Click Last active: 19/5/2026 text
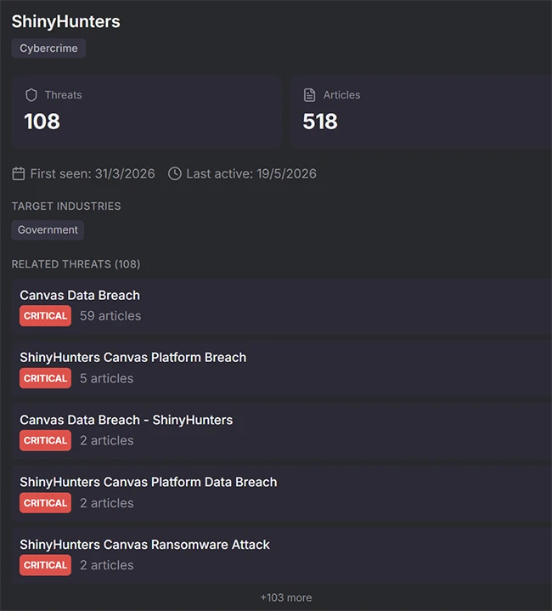 [x=251, y=174]
